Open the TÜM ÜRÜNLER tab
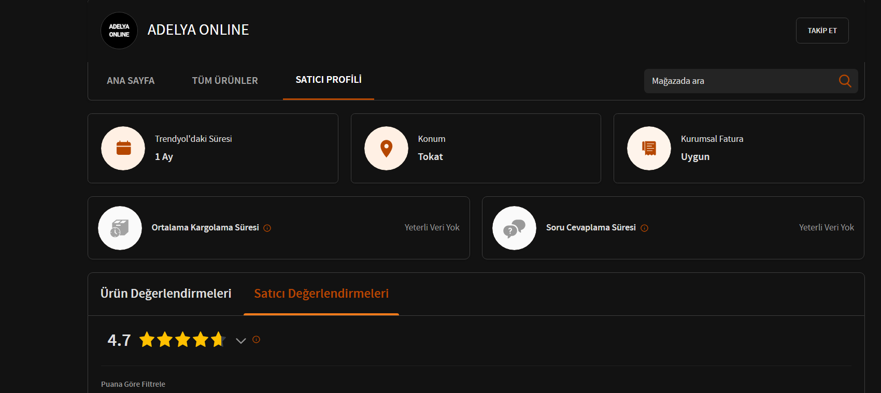This screenshot has height=393, width=881. point(225,81)
